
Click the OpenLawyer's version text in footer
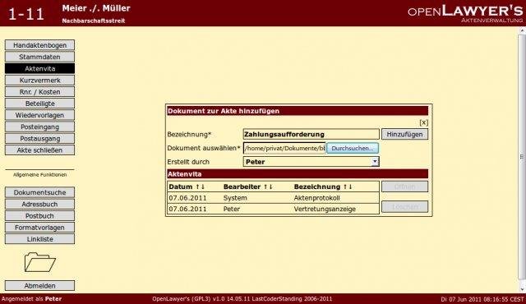(242, 299)
